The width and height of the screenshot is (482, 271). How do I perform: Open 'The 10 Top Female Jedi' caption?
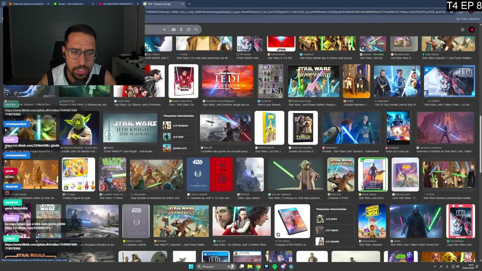(x=396, y=105)
